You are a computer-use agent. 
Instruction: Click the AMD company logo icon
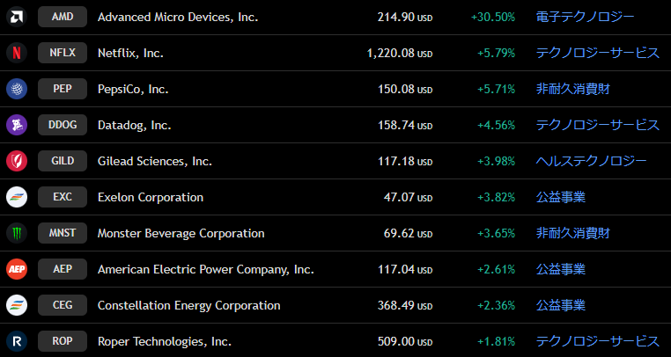tap(17, 17)
